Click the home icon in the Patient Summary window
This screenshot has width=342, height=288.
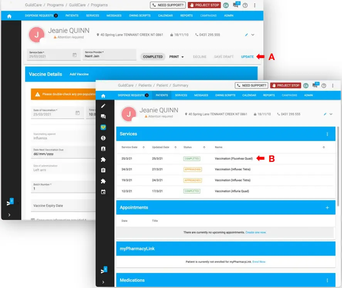click(103, 96)
